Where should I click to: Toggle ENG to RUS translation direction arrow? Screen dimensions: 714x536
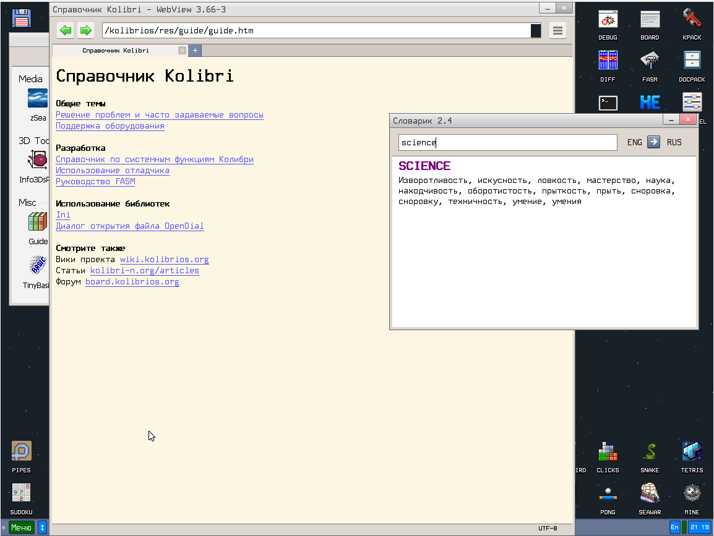click(x=654, y=142)
